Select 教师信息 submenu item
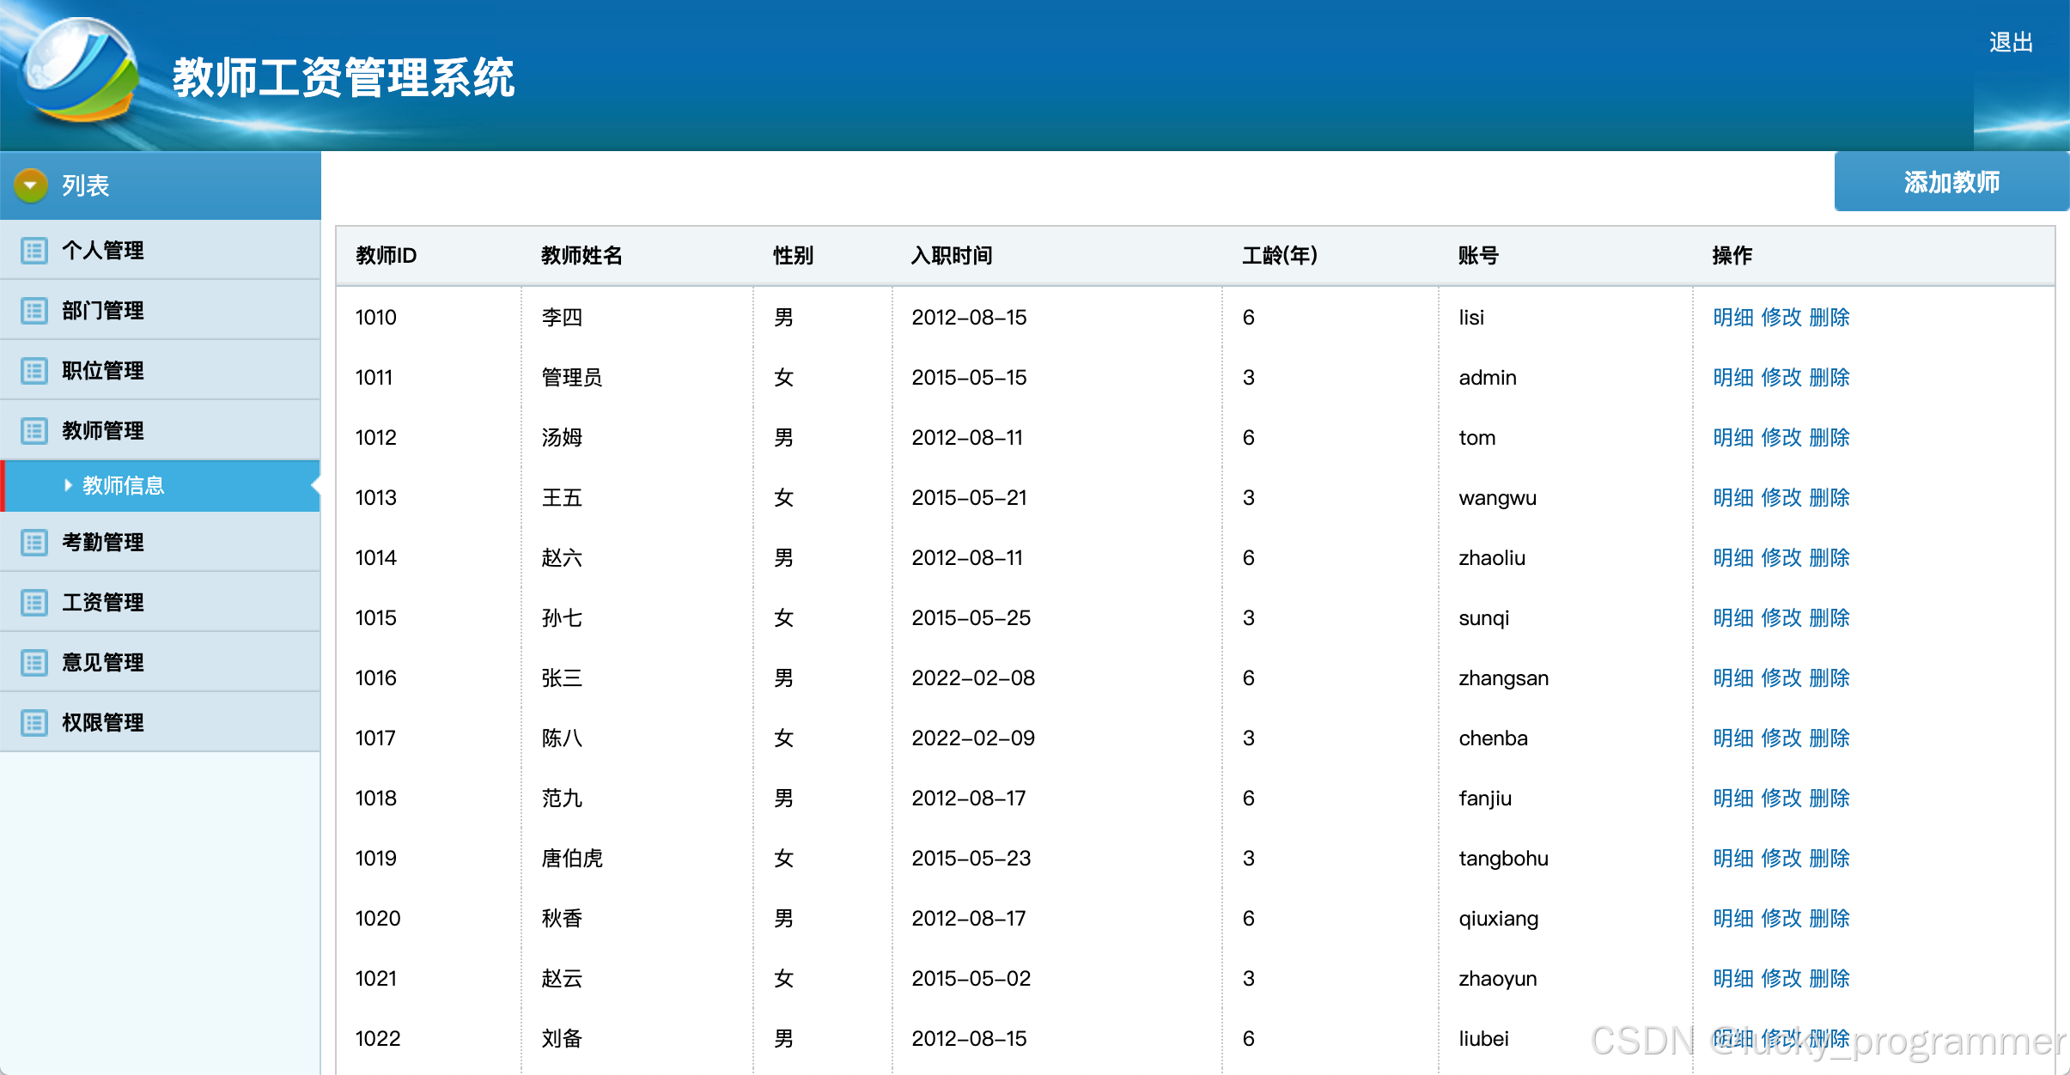The width and height of the screenshot is (2070, 1075). pos(160,486)
